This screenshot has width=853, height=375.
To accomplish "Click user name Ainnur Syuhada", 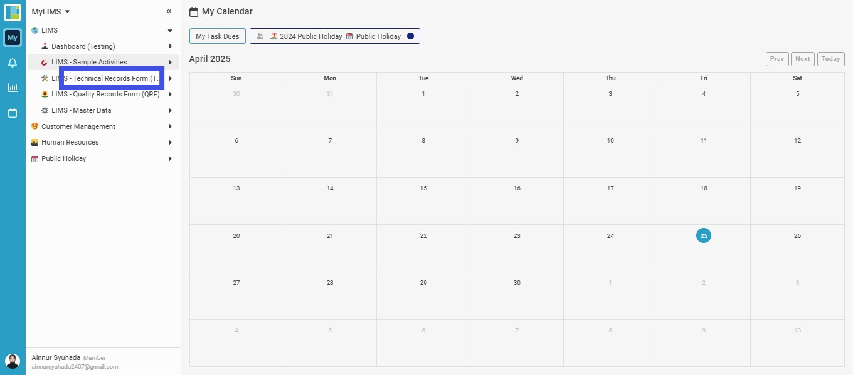I will coord(56,357).
